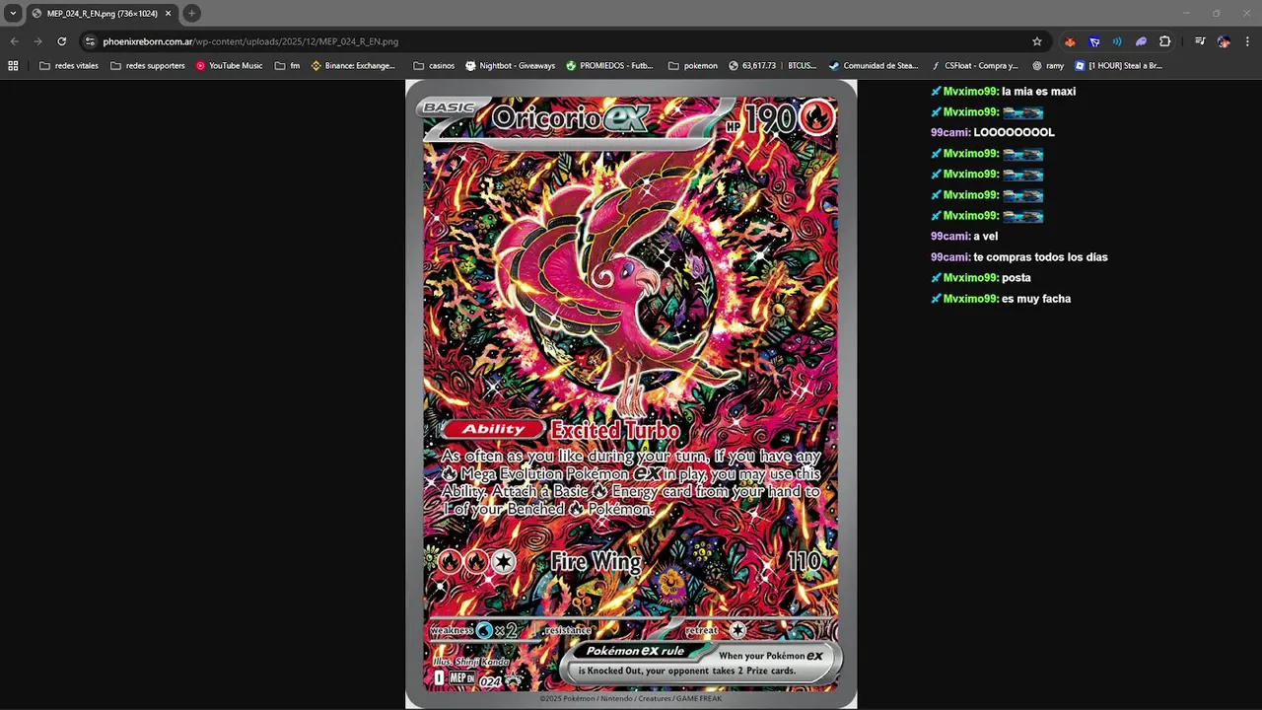Open the blue sound waves extension
Screen dimensions: 1262x710
coord(1117,41)
